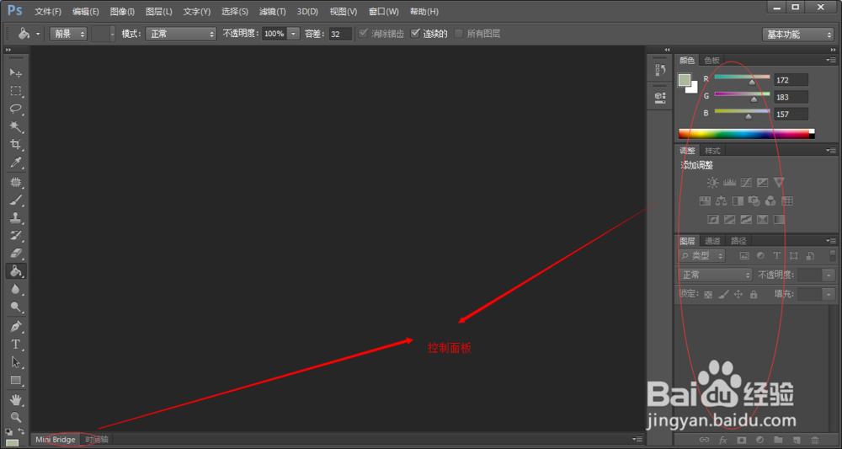Click the link layers icon

[x=704, y=440]
